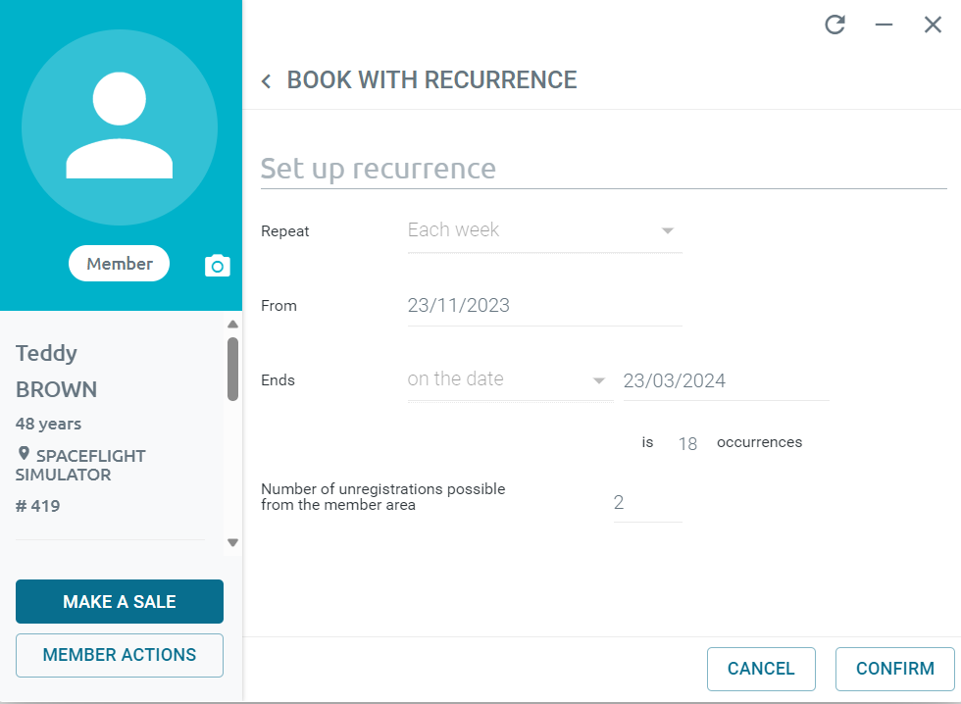Click the member avatar placeholder image
The image size is (961, 704).
(x=120, y=127)
